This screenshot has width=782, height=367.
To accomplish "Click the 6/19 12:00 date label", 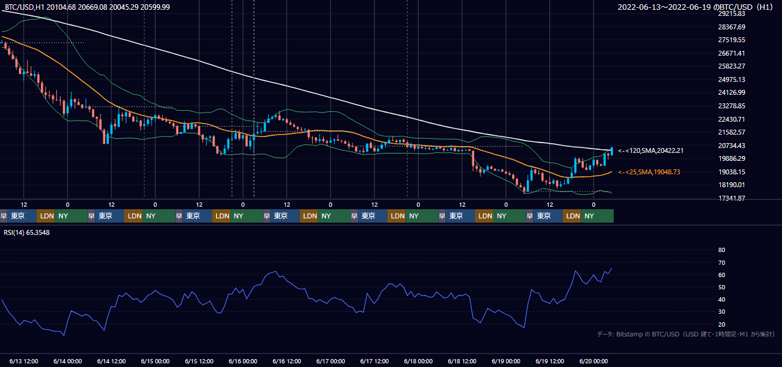I will (x=550, y=361).
